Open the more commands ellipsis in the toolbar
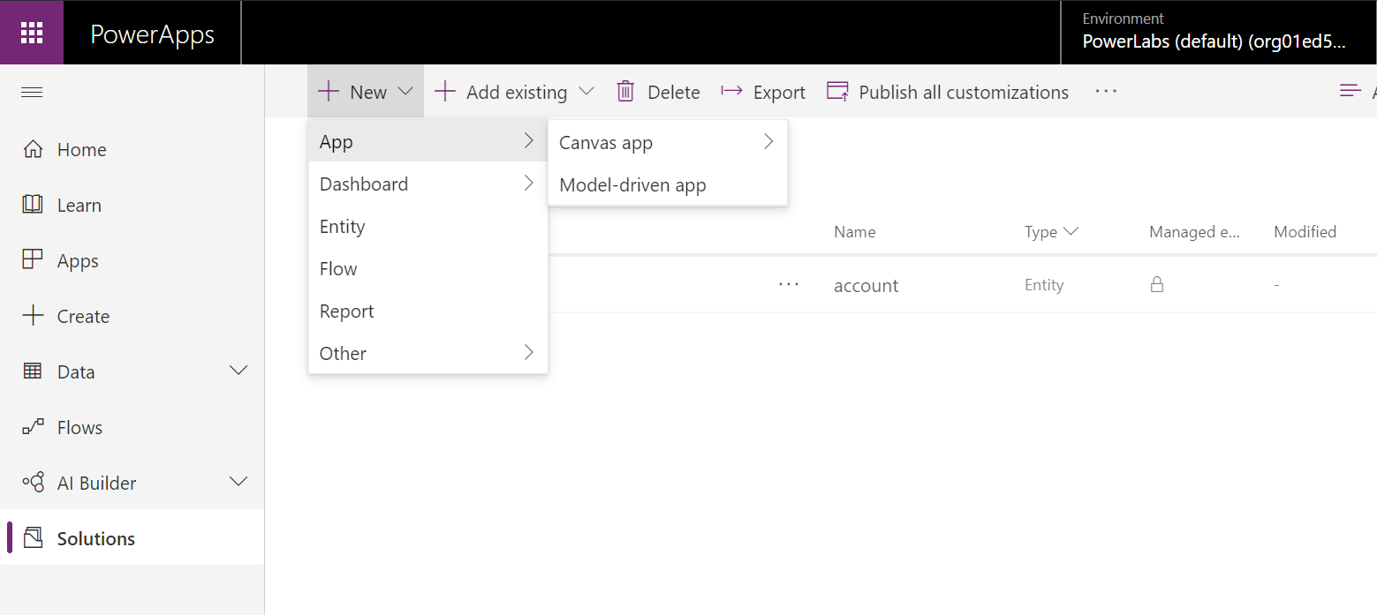1377x615 pixels. 1105,91
